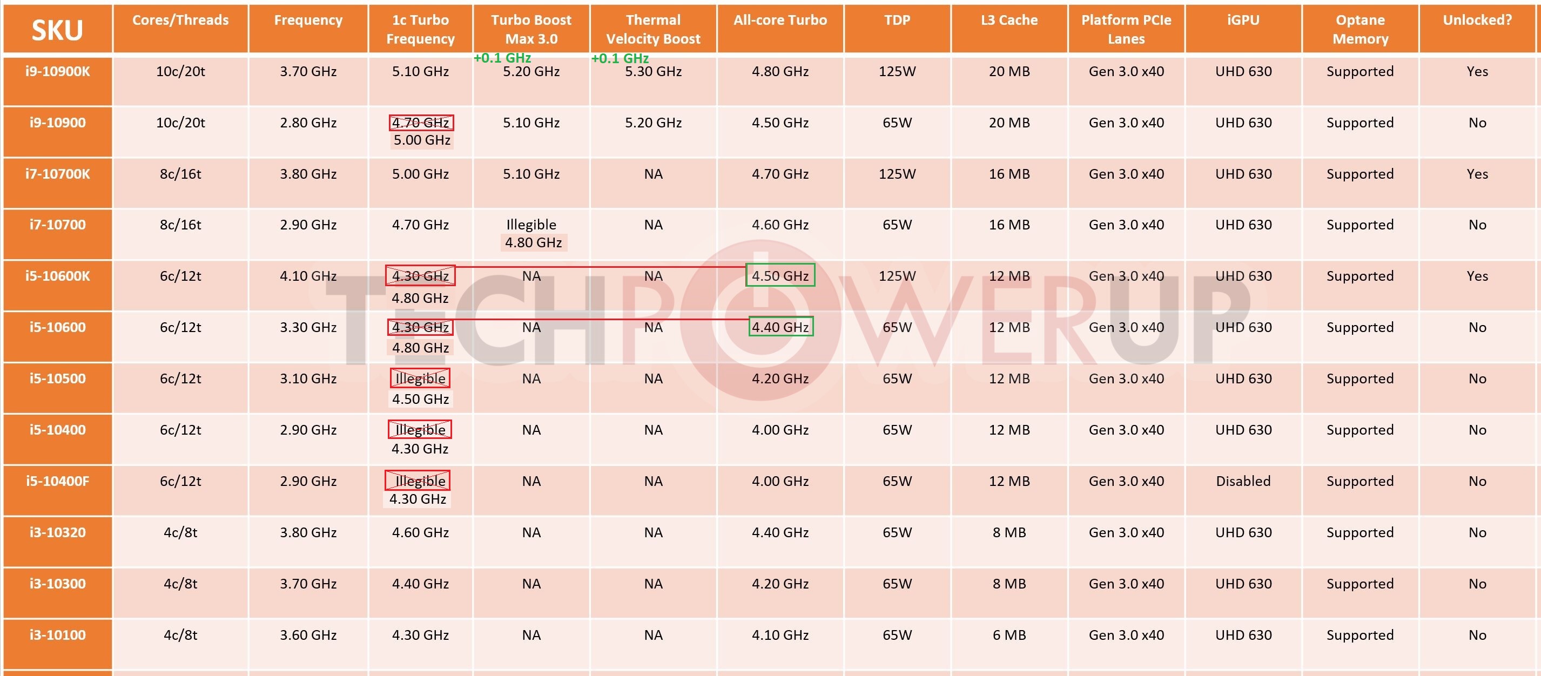This screenshot has height=676, width=1541.
Task: Click the 4.10 GHz frequency for i5-10600K
Action: [x=308, y=276]
